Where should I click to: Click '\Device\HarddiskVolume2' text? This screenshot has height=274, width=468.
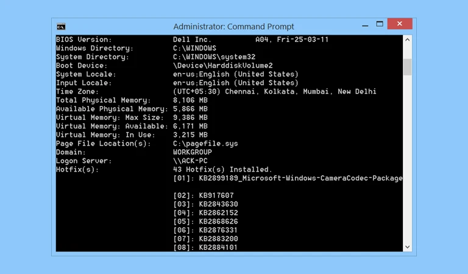coord(223,66)
